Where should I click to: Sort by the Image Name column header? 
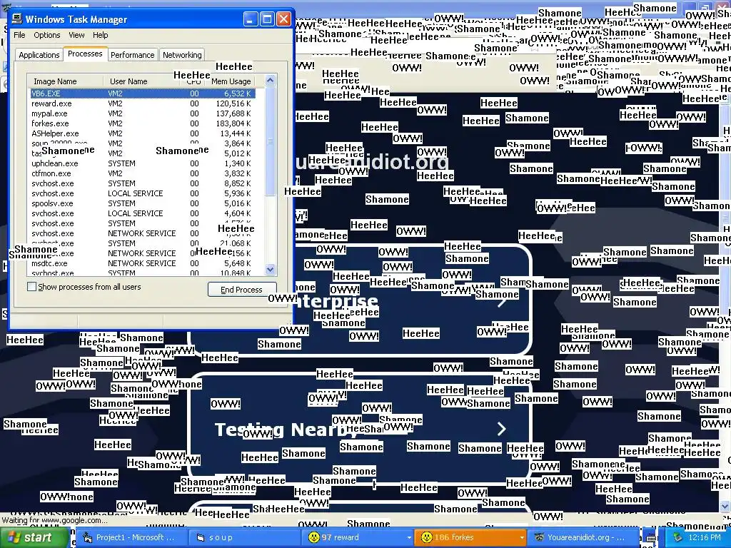click(x=65, y=81)
